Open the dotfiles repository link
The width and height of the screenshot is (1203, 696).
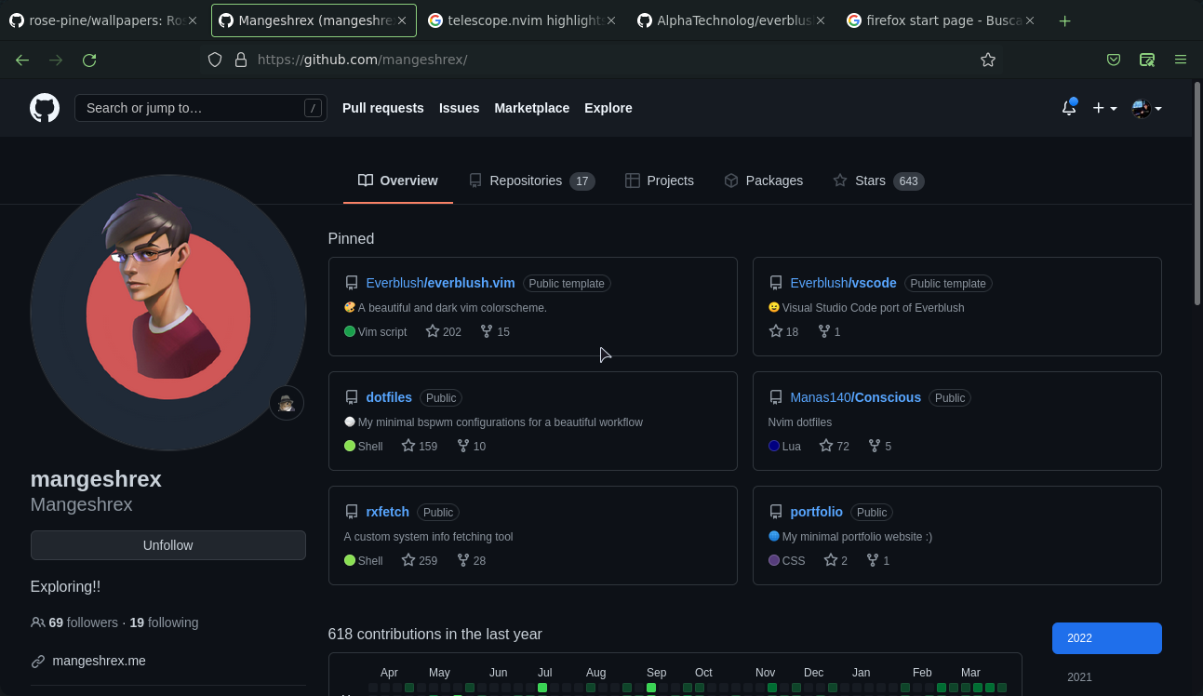coord(389,397)
